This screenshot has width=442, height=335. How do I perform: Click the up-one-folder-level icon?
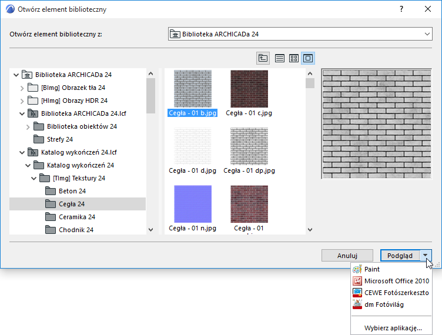pos(263,58)
